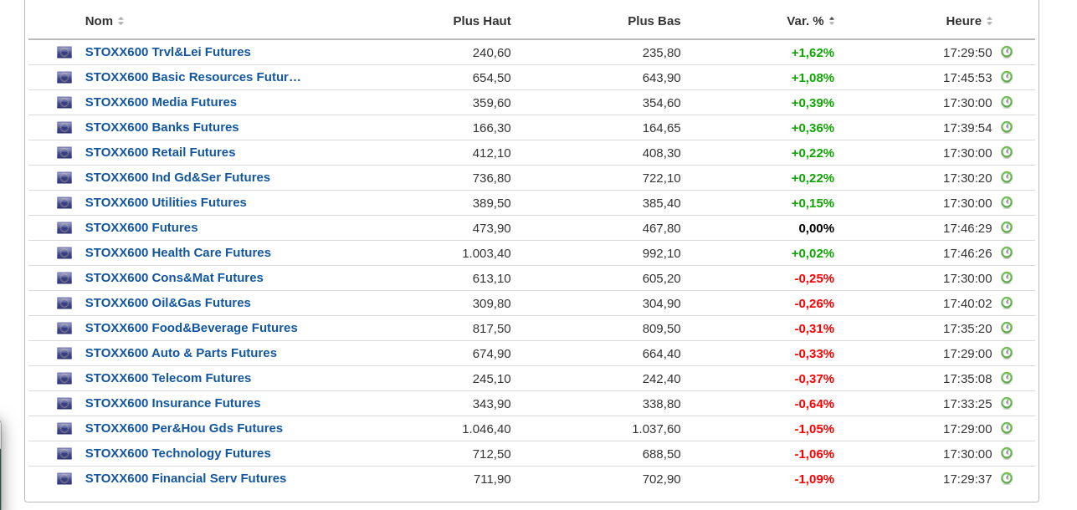
Task: Click the Plus Bas column header
Action: [654, 21]
